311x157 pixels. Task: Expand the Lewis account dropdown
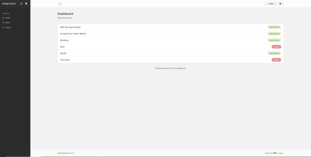(271, 3)
